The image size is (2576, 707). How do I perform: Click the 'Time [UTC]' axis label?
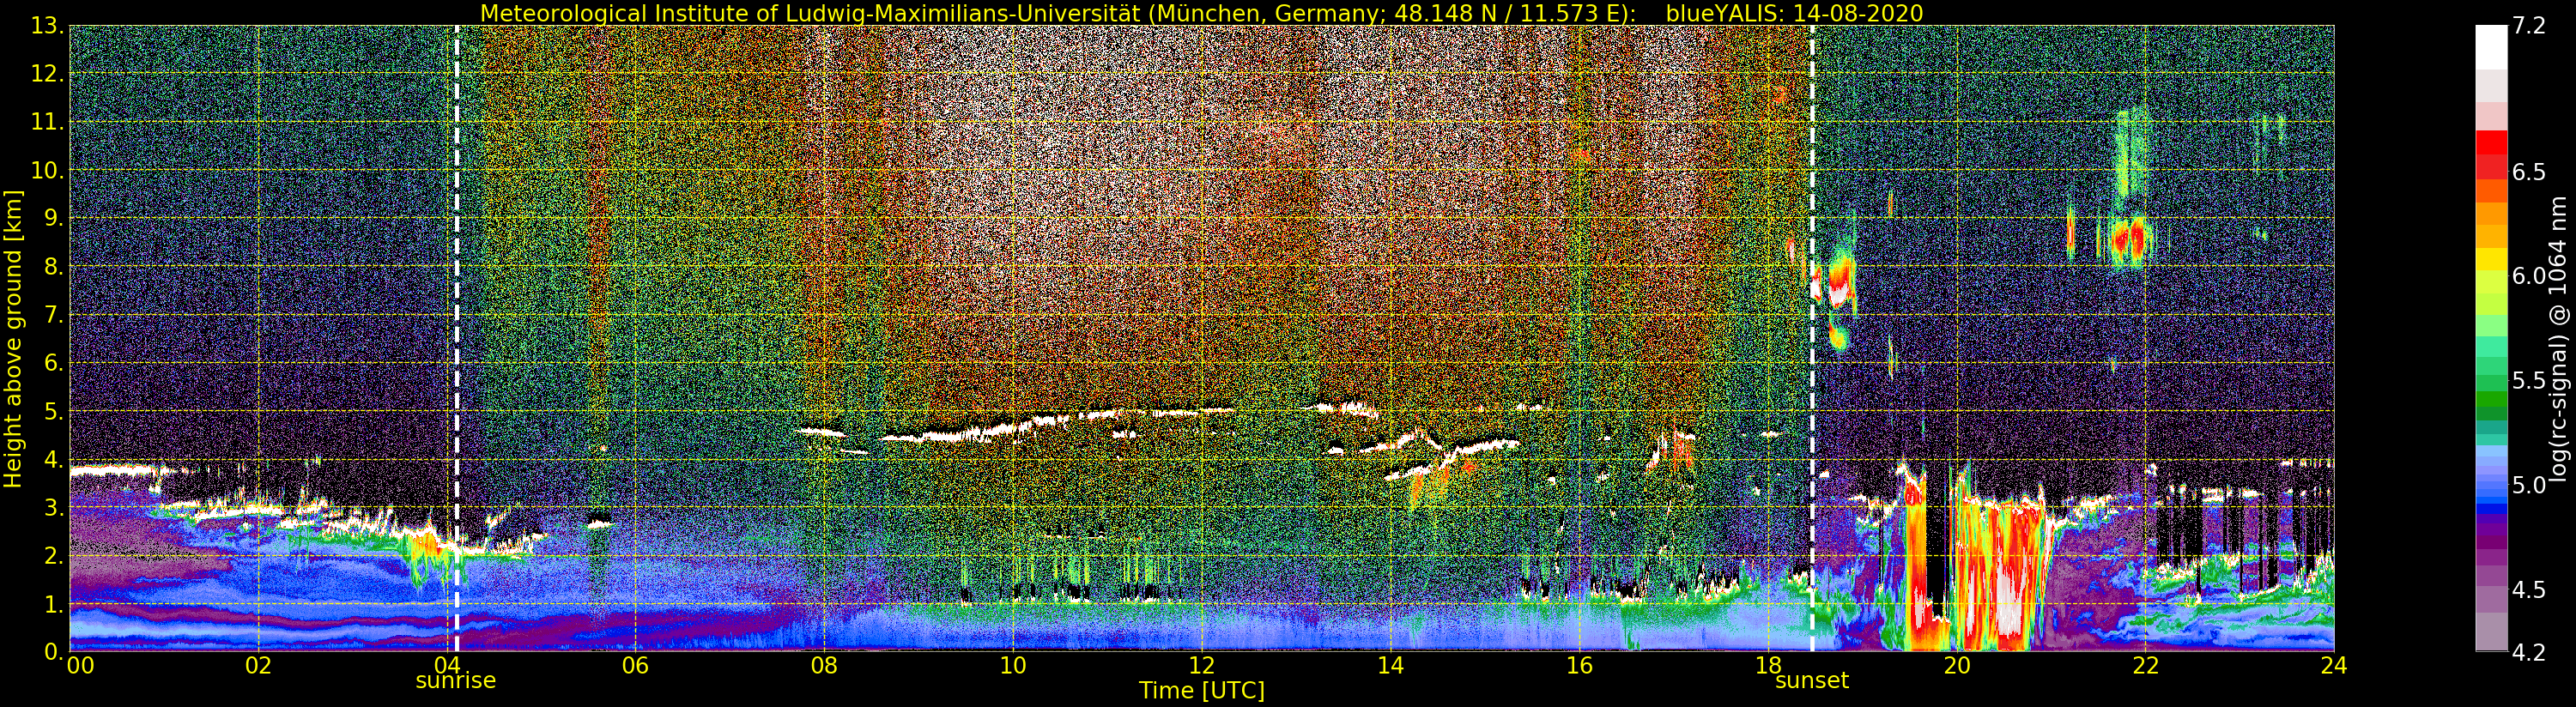tap(1201, 691)
